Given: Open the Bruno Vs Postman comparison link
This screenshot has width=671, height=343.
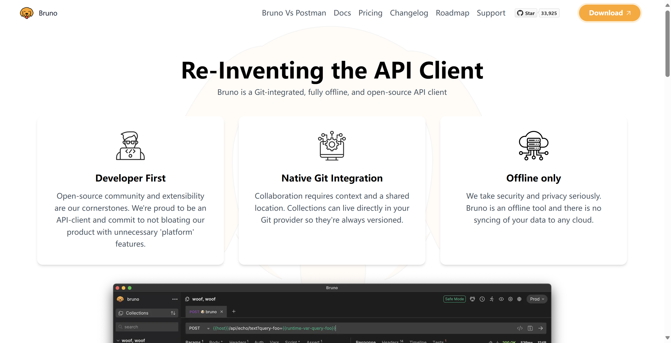Looking at the screenshot, I should point(294,13).
